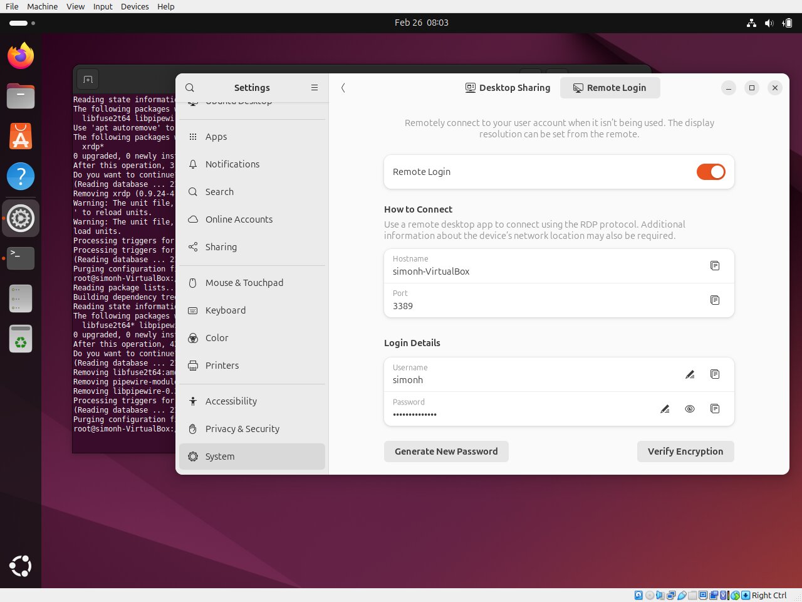Screen dimensions: 802x602
Task: Open Online Accounts settings
Action: click(x=252, y=219)
